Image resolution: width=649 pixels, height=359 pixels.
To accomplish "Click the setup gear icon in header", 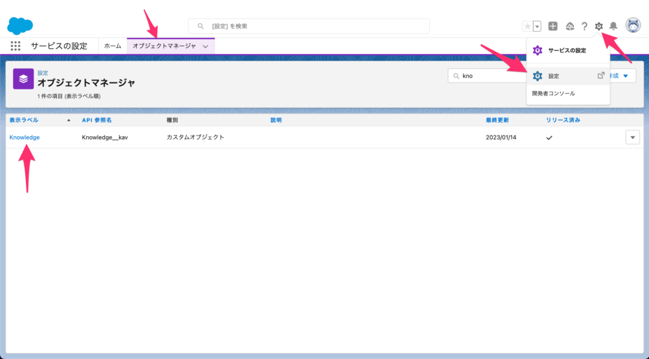I will point(599,26).
